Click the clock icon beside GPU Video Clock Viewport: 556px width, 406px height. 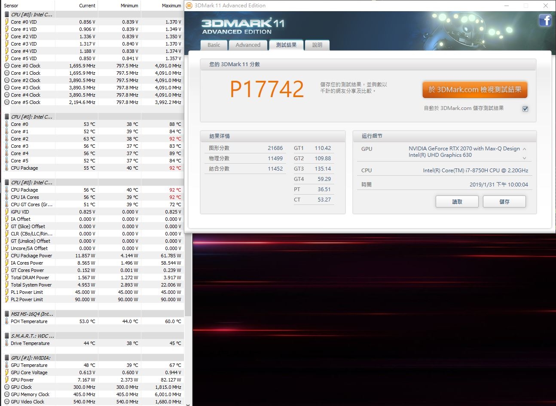tap(7, 402)
